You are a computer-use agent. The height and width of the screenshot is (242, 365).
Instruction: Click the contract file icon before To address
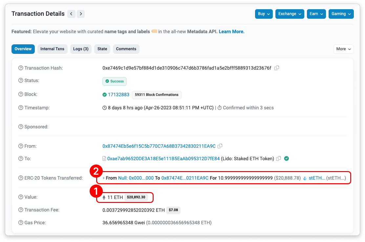104,159
